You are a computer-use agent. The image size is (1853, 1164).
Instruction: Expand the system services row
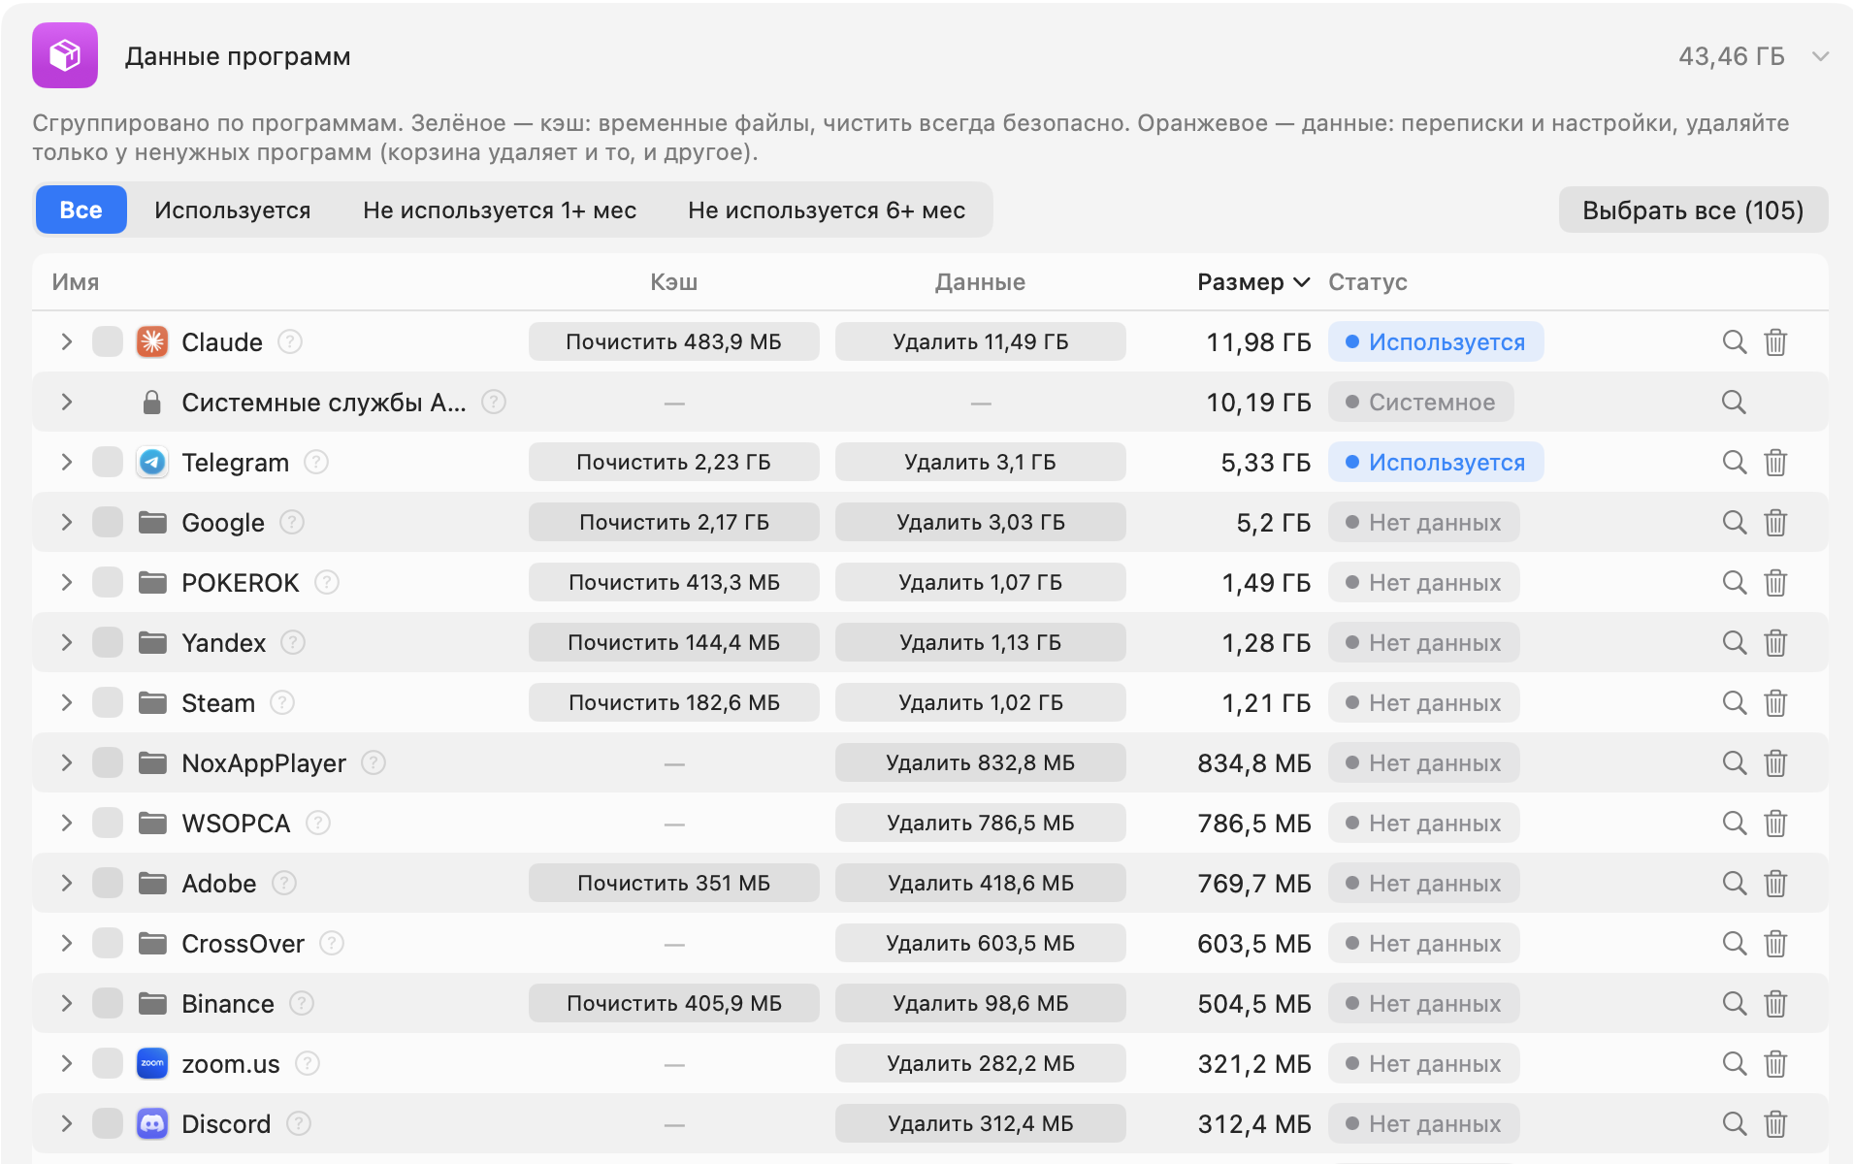click(66, 403)
